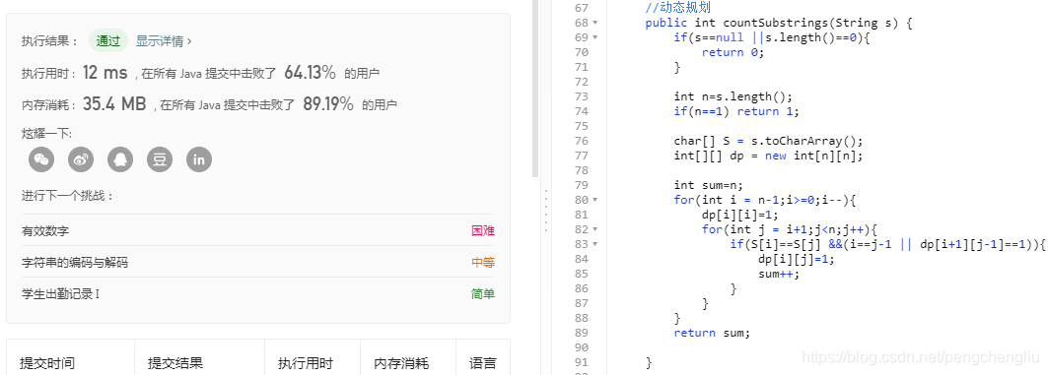Share result via the Weibo icon
Viewport: 1048px width, 375px height.
[x=81, y=159]
